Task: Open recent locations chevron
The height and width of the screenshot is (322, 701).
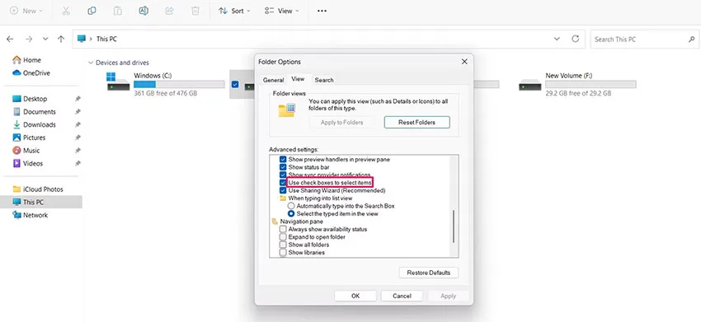Action: (45, 39)
